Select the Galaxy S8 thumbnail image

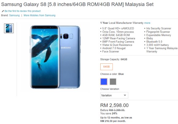(9, 28)
